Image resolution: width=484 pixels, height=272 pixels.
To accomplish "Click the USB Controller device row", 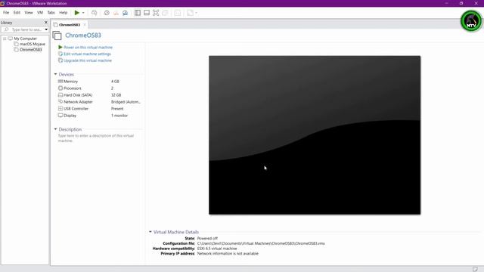I will [99, 109].
